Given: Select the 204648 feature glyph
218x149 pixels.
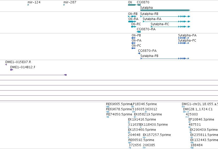Looking at the screenshot, I should (129, 138).
